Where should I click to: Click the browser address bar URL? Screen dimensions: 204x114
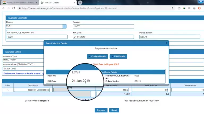[x=69, y=8]
